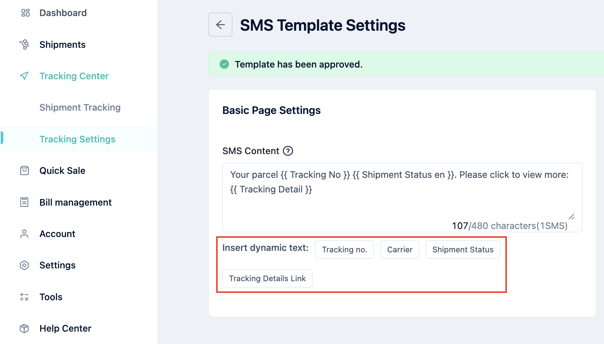Click inside the SMS Content text area
Screen dimensions: 604x344
tap(402, 198)
